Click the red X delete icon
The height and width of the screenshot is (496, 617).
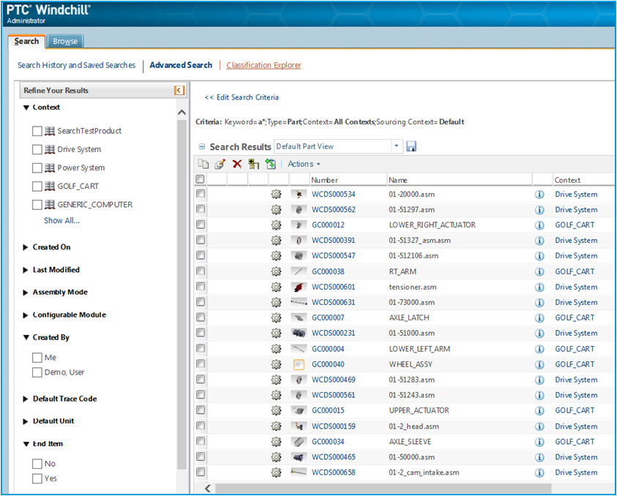237,164
